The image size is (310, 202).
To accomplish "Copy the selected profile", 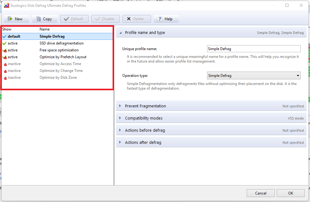I will 45,19.
